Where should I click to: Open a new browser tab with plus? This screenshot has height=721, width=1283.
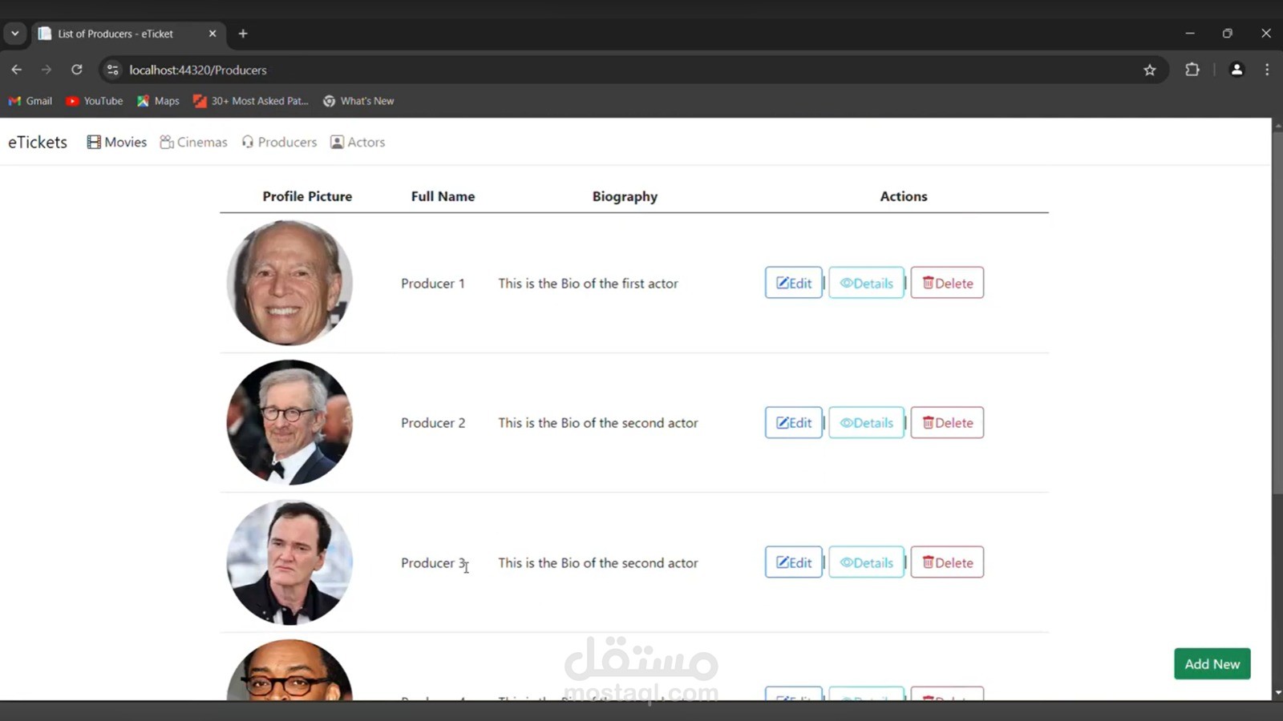point(243,34)
